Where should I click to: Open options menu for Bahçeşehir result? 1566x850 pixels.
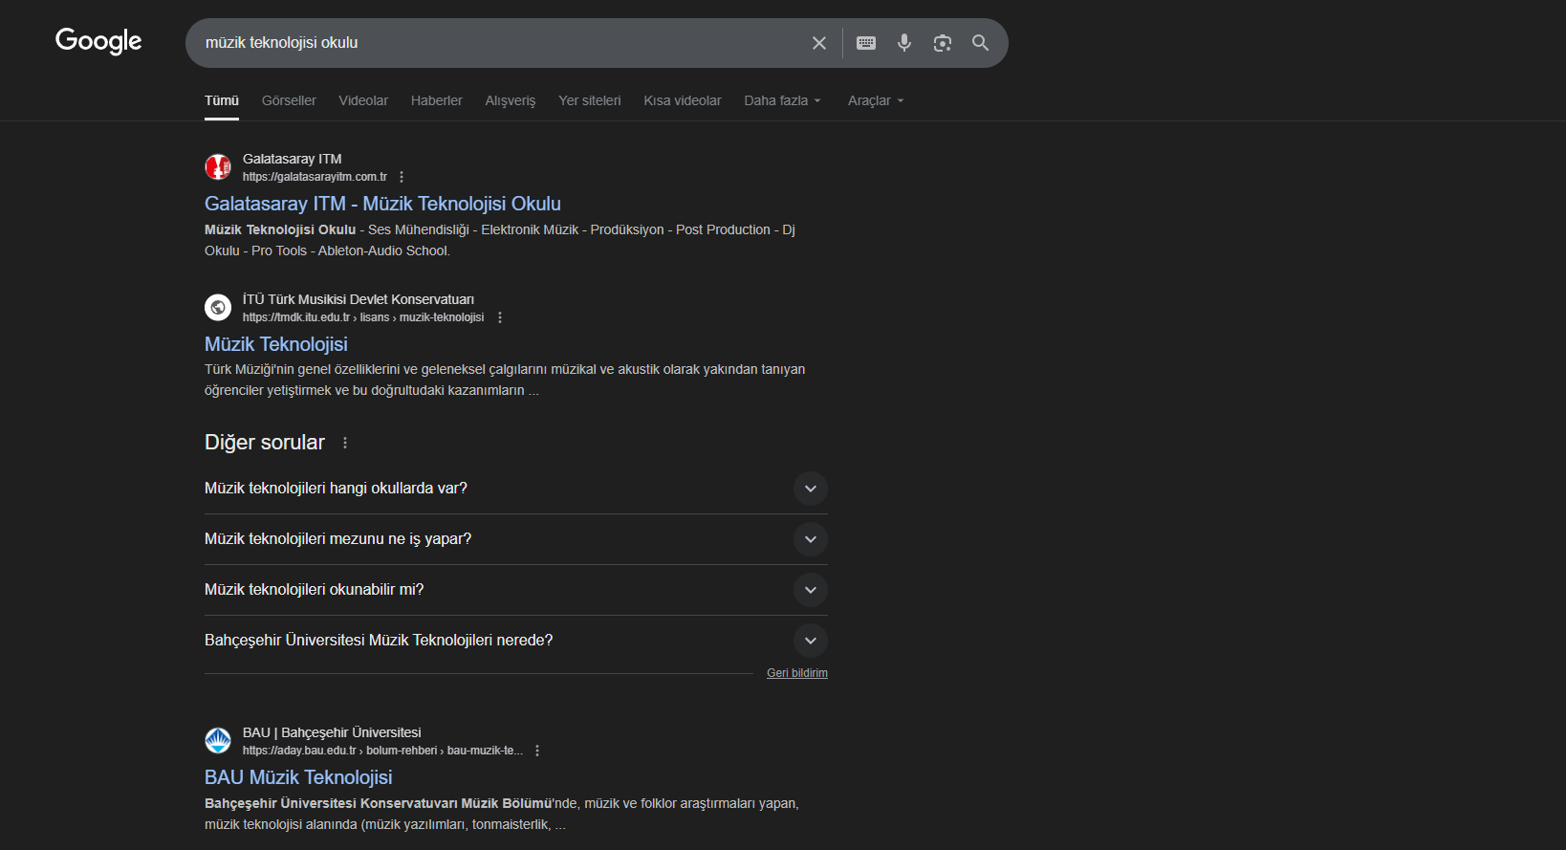pyautogui.click(x=537, y=751)
